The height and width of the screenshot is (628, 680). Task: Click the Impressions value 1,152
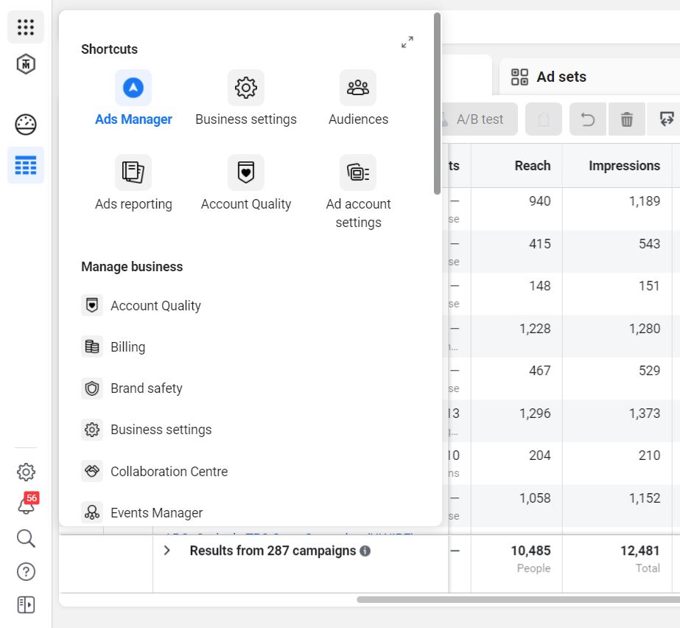[645, 498]
